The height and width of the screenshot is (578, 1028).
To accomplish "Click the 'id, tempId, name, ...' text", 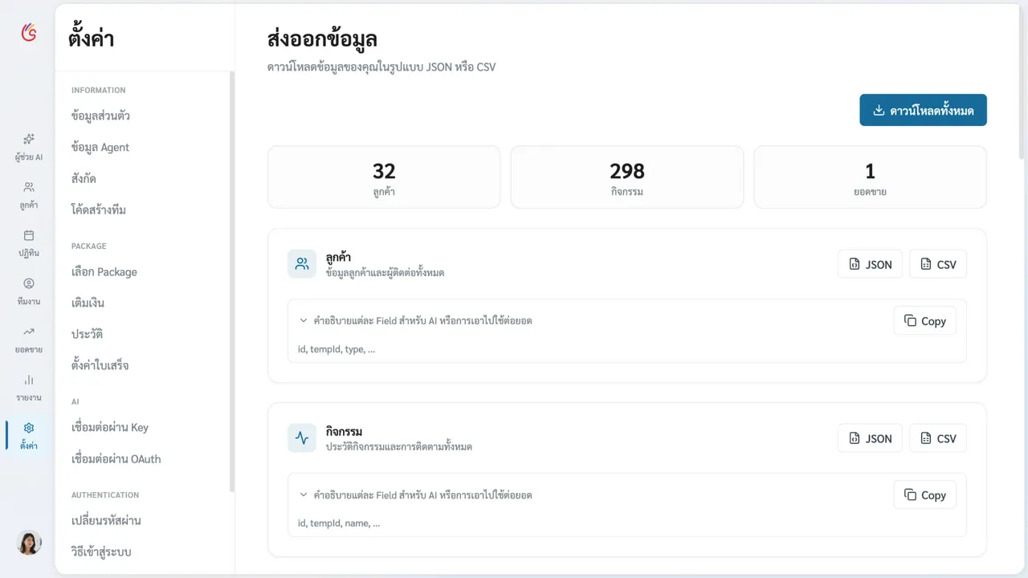I will (338, 523).
